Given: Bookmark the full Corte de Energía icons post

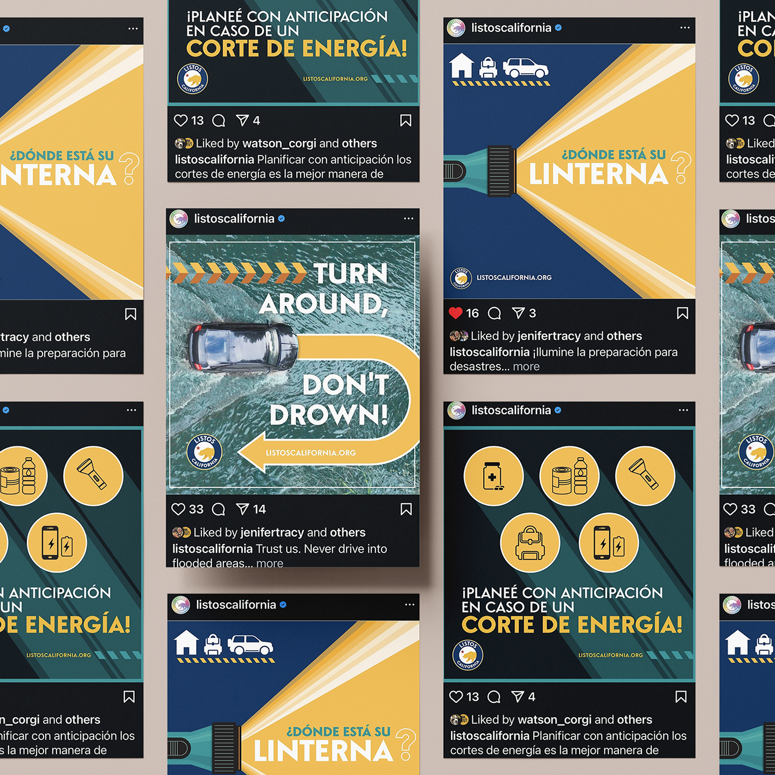Looking at the screenshot, I should click(x=681, y=697).
